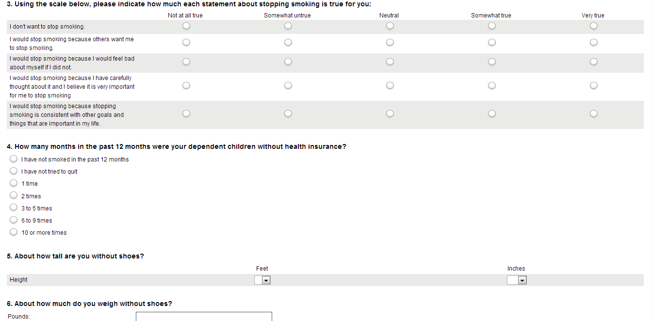Choose the 'I have not tried to quit' option
The width and height of the screenshot is (653, 321).
(x=14, y=171)
